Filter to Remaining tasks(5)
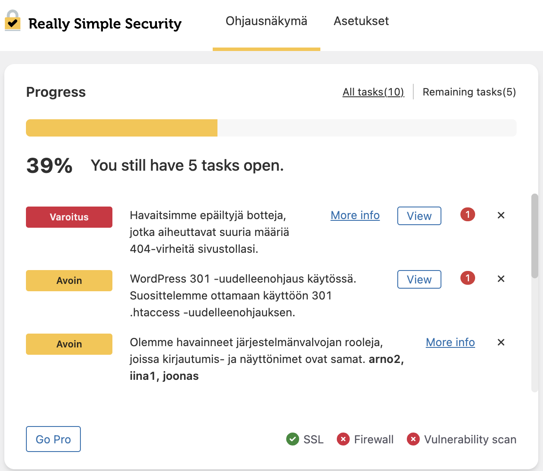The height and width of the screenshot is (471, 543). pyautogui.click(x=469, y=92)
